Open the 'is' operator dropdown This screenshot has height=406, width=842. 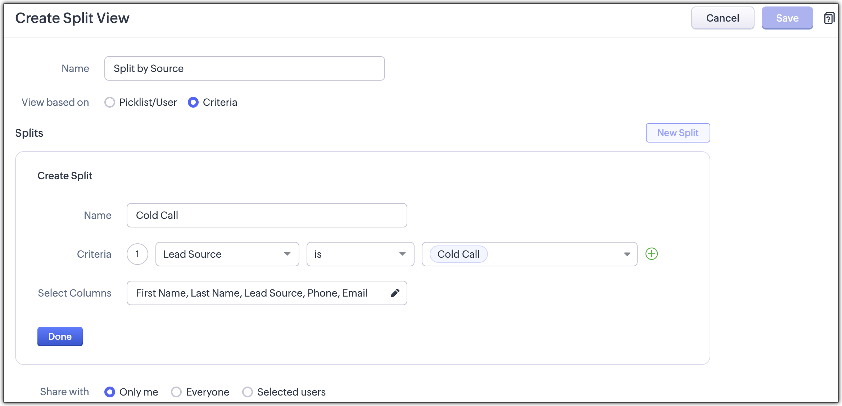pyautogui.click(x=360, y=254)
